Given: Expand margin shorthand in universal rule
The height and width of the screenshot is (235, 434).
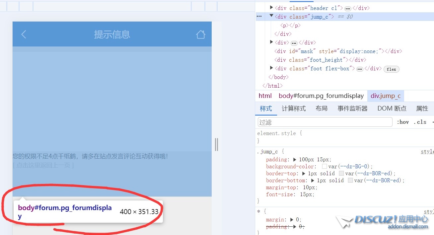Looking at the screenshot, I should pos(292,219).
